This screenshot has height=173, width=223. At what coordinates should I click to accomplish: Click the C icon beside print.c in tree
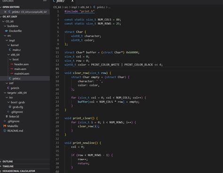pyautogui.click(x=10, y=78)
